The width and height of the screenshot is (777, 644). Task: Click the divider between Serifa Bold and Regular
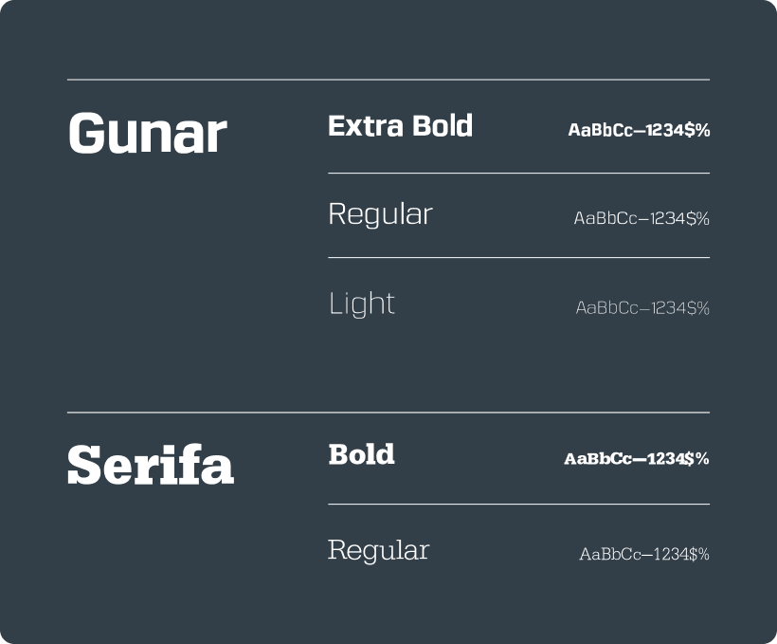pos(518,505)
